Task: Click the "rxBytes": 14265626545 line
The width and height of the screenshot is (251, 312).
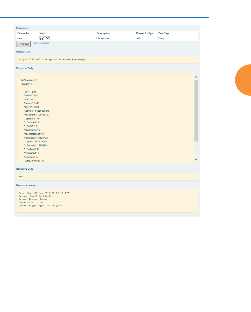Action: (37, 111)
